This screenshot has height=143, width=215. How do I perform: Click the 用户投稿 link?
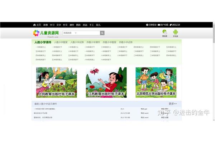163,25
